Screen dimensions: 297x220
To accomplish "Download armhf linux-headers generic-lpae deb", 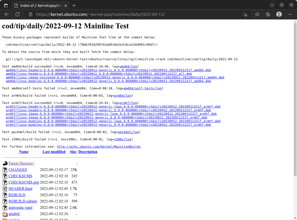I will (113, 107).
